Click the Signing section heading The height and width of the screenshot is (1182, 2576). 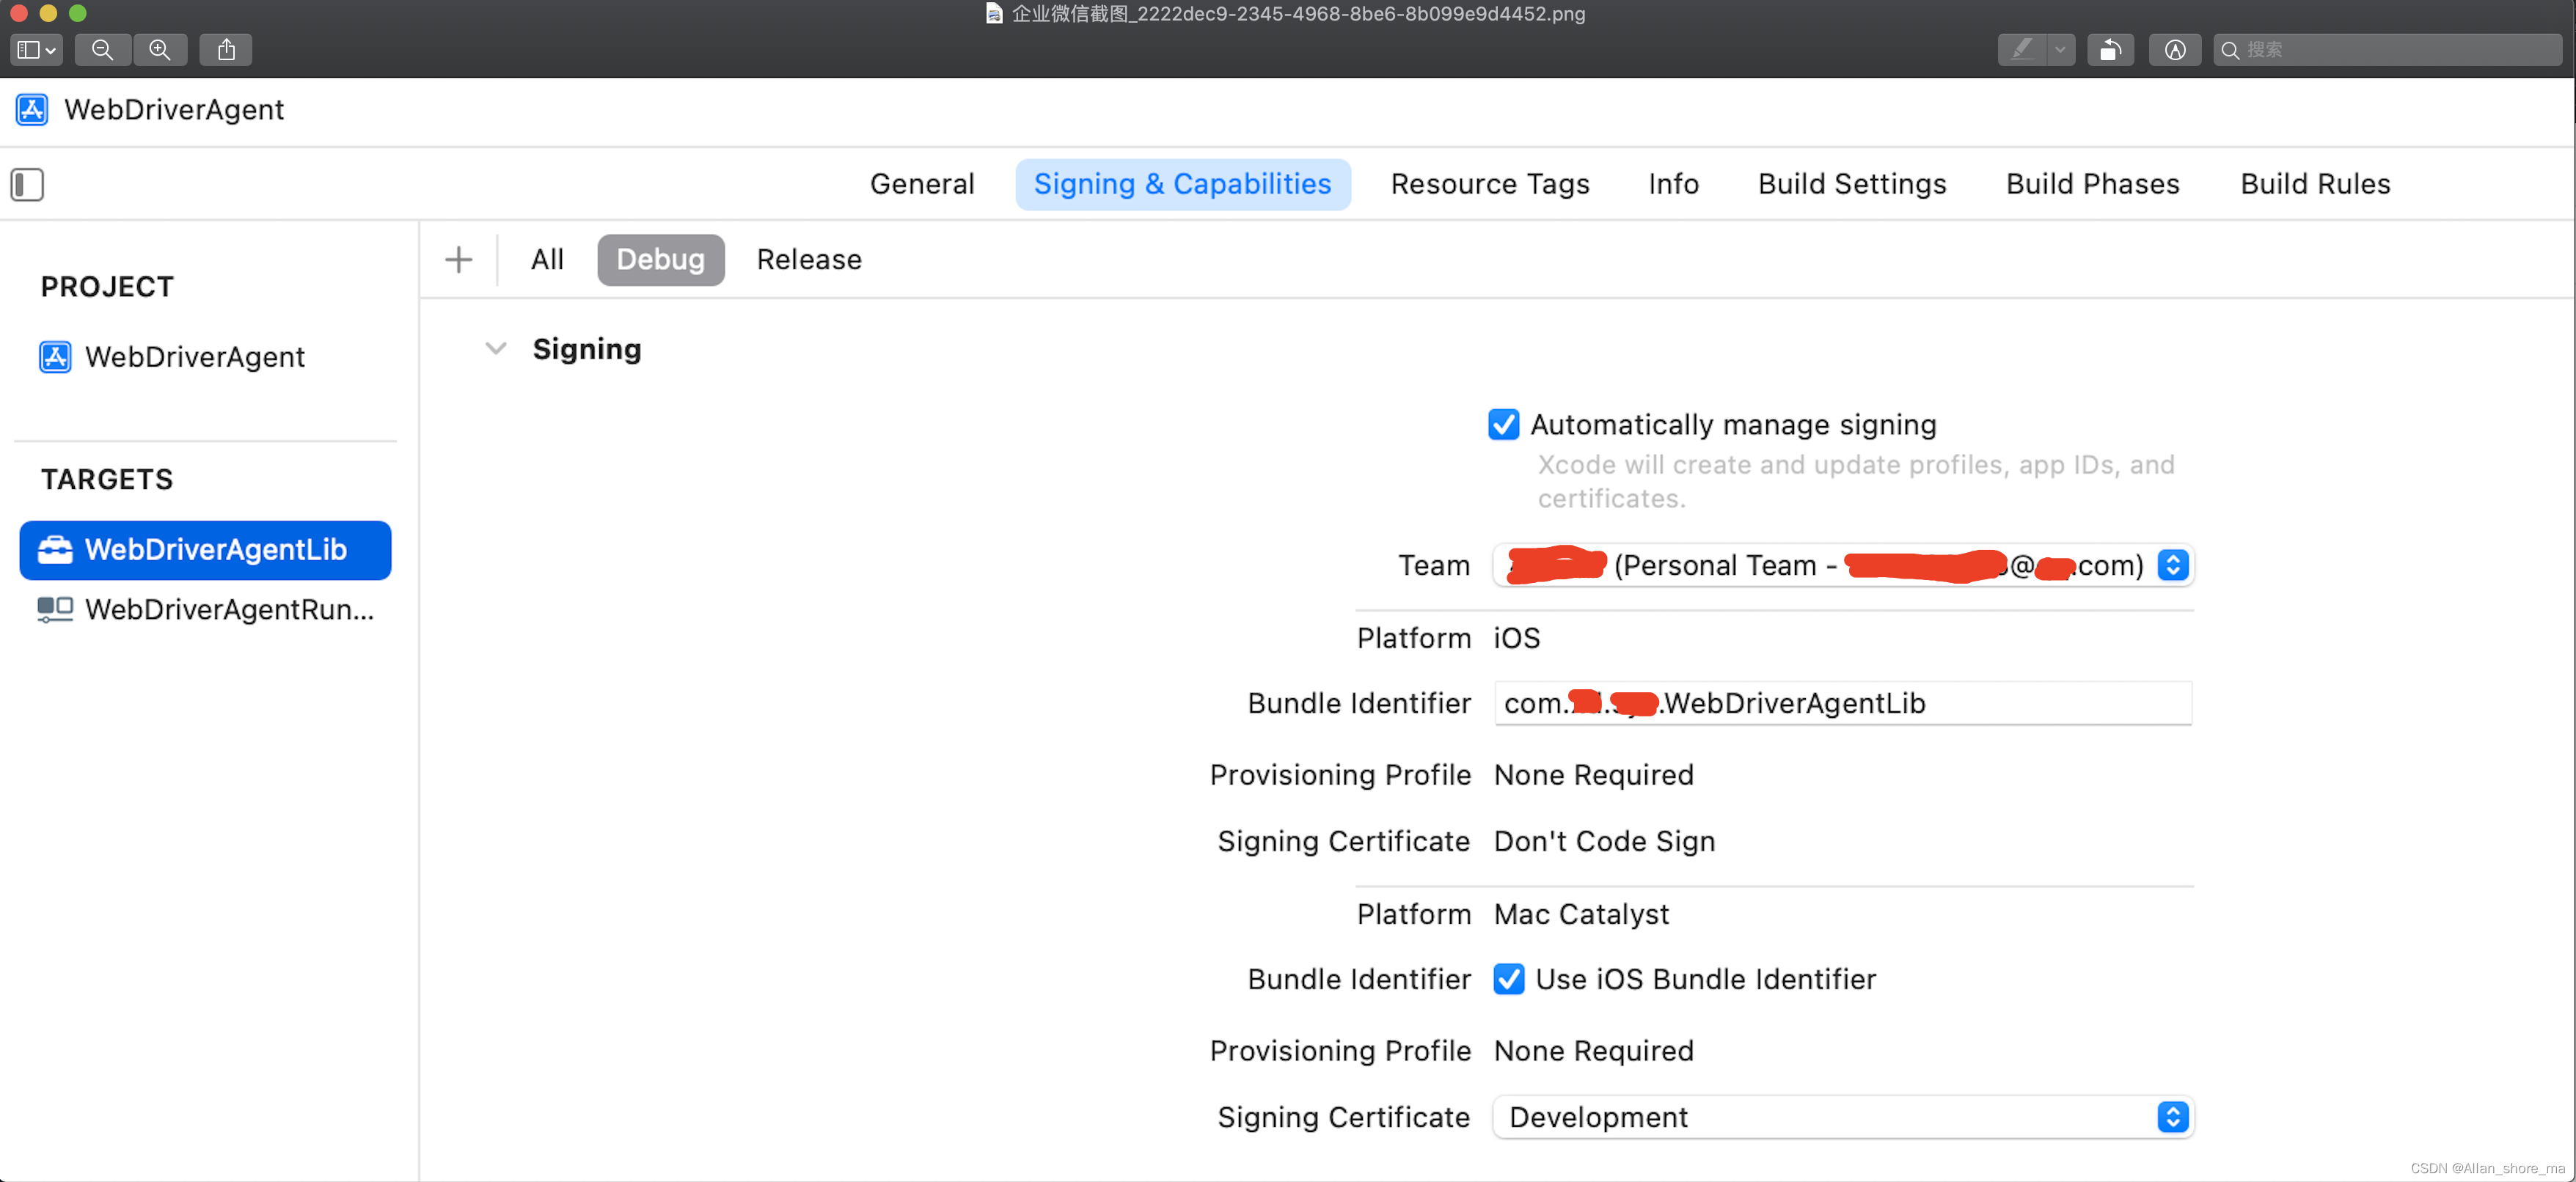(x=586, y=349)
